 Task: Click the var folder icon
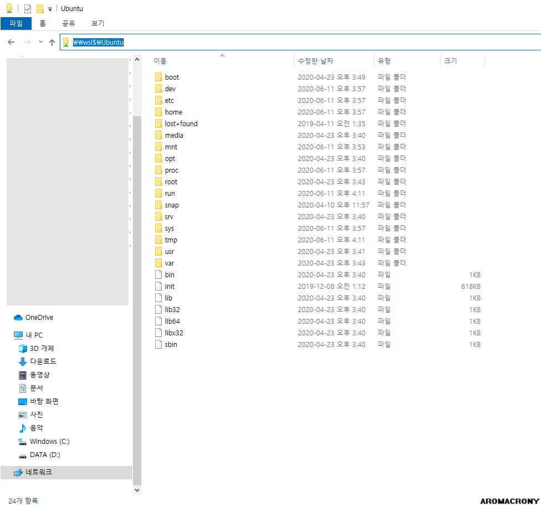(x=158, y=263)
